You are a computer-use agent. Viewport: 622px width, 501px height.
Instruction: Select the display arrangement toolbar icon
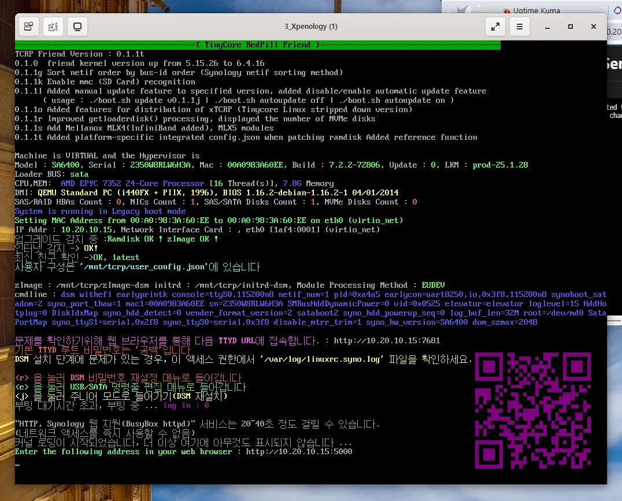coord(28,27)
